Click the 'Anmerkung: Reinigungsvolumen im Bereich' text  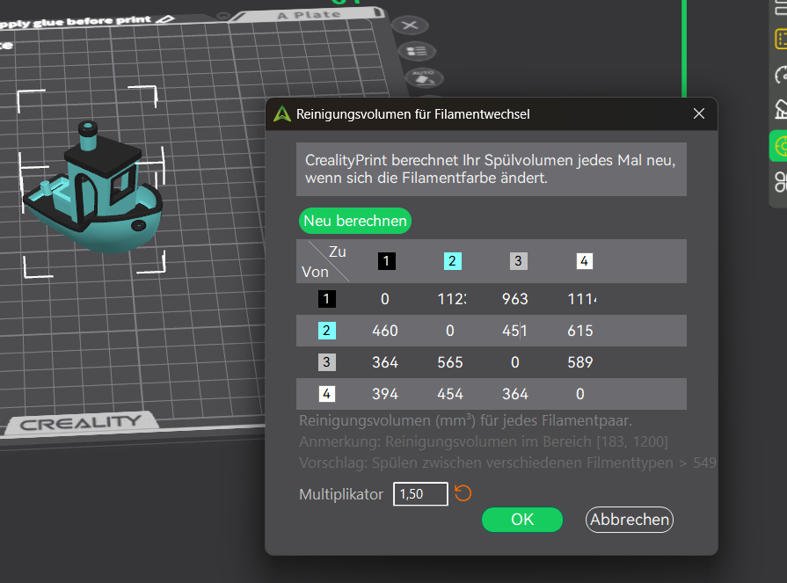pyautogui.click(x=484, y=441)
